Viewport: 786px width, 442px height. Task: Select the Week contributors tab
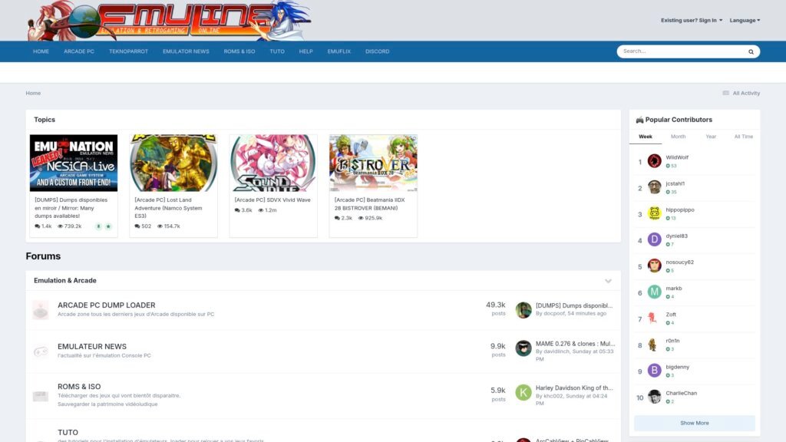tap(645, 137)
